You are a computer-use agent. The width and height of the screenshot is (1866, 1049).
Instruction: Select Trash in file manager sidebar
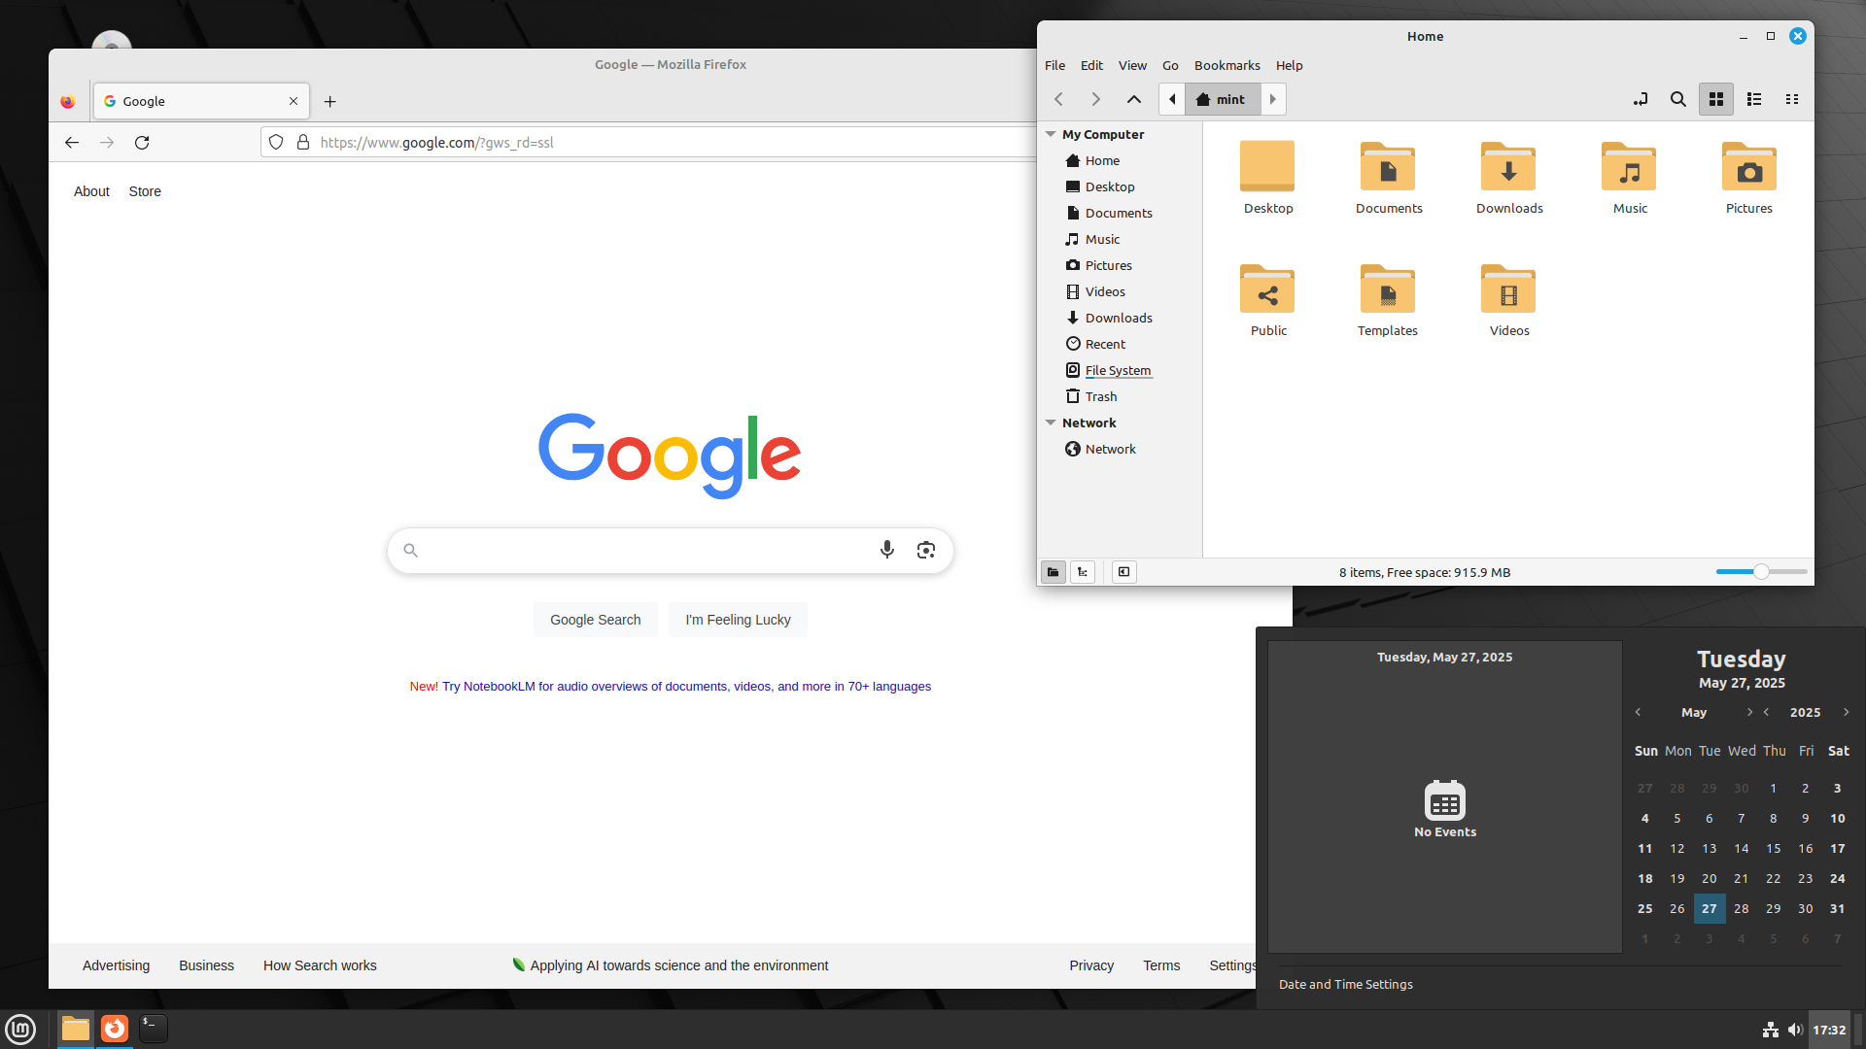[x=1100, y=396]
